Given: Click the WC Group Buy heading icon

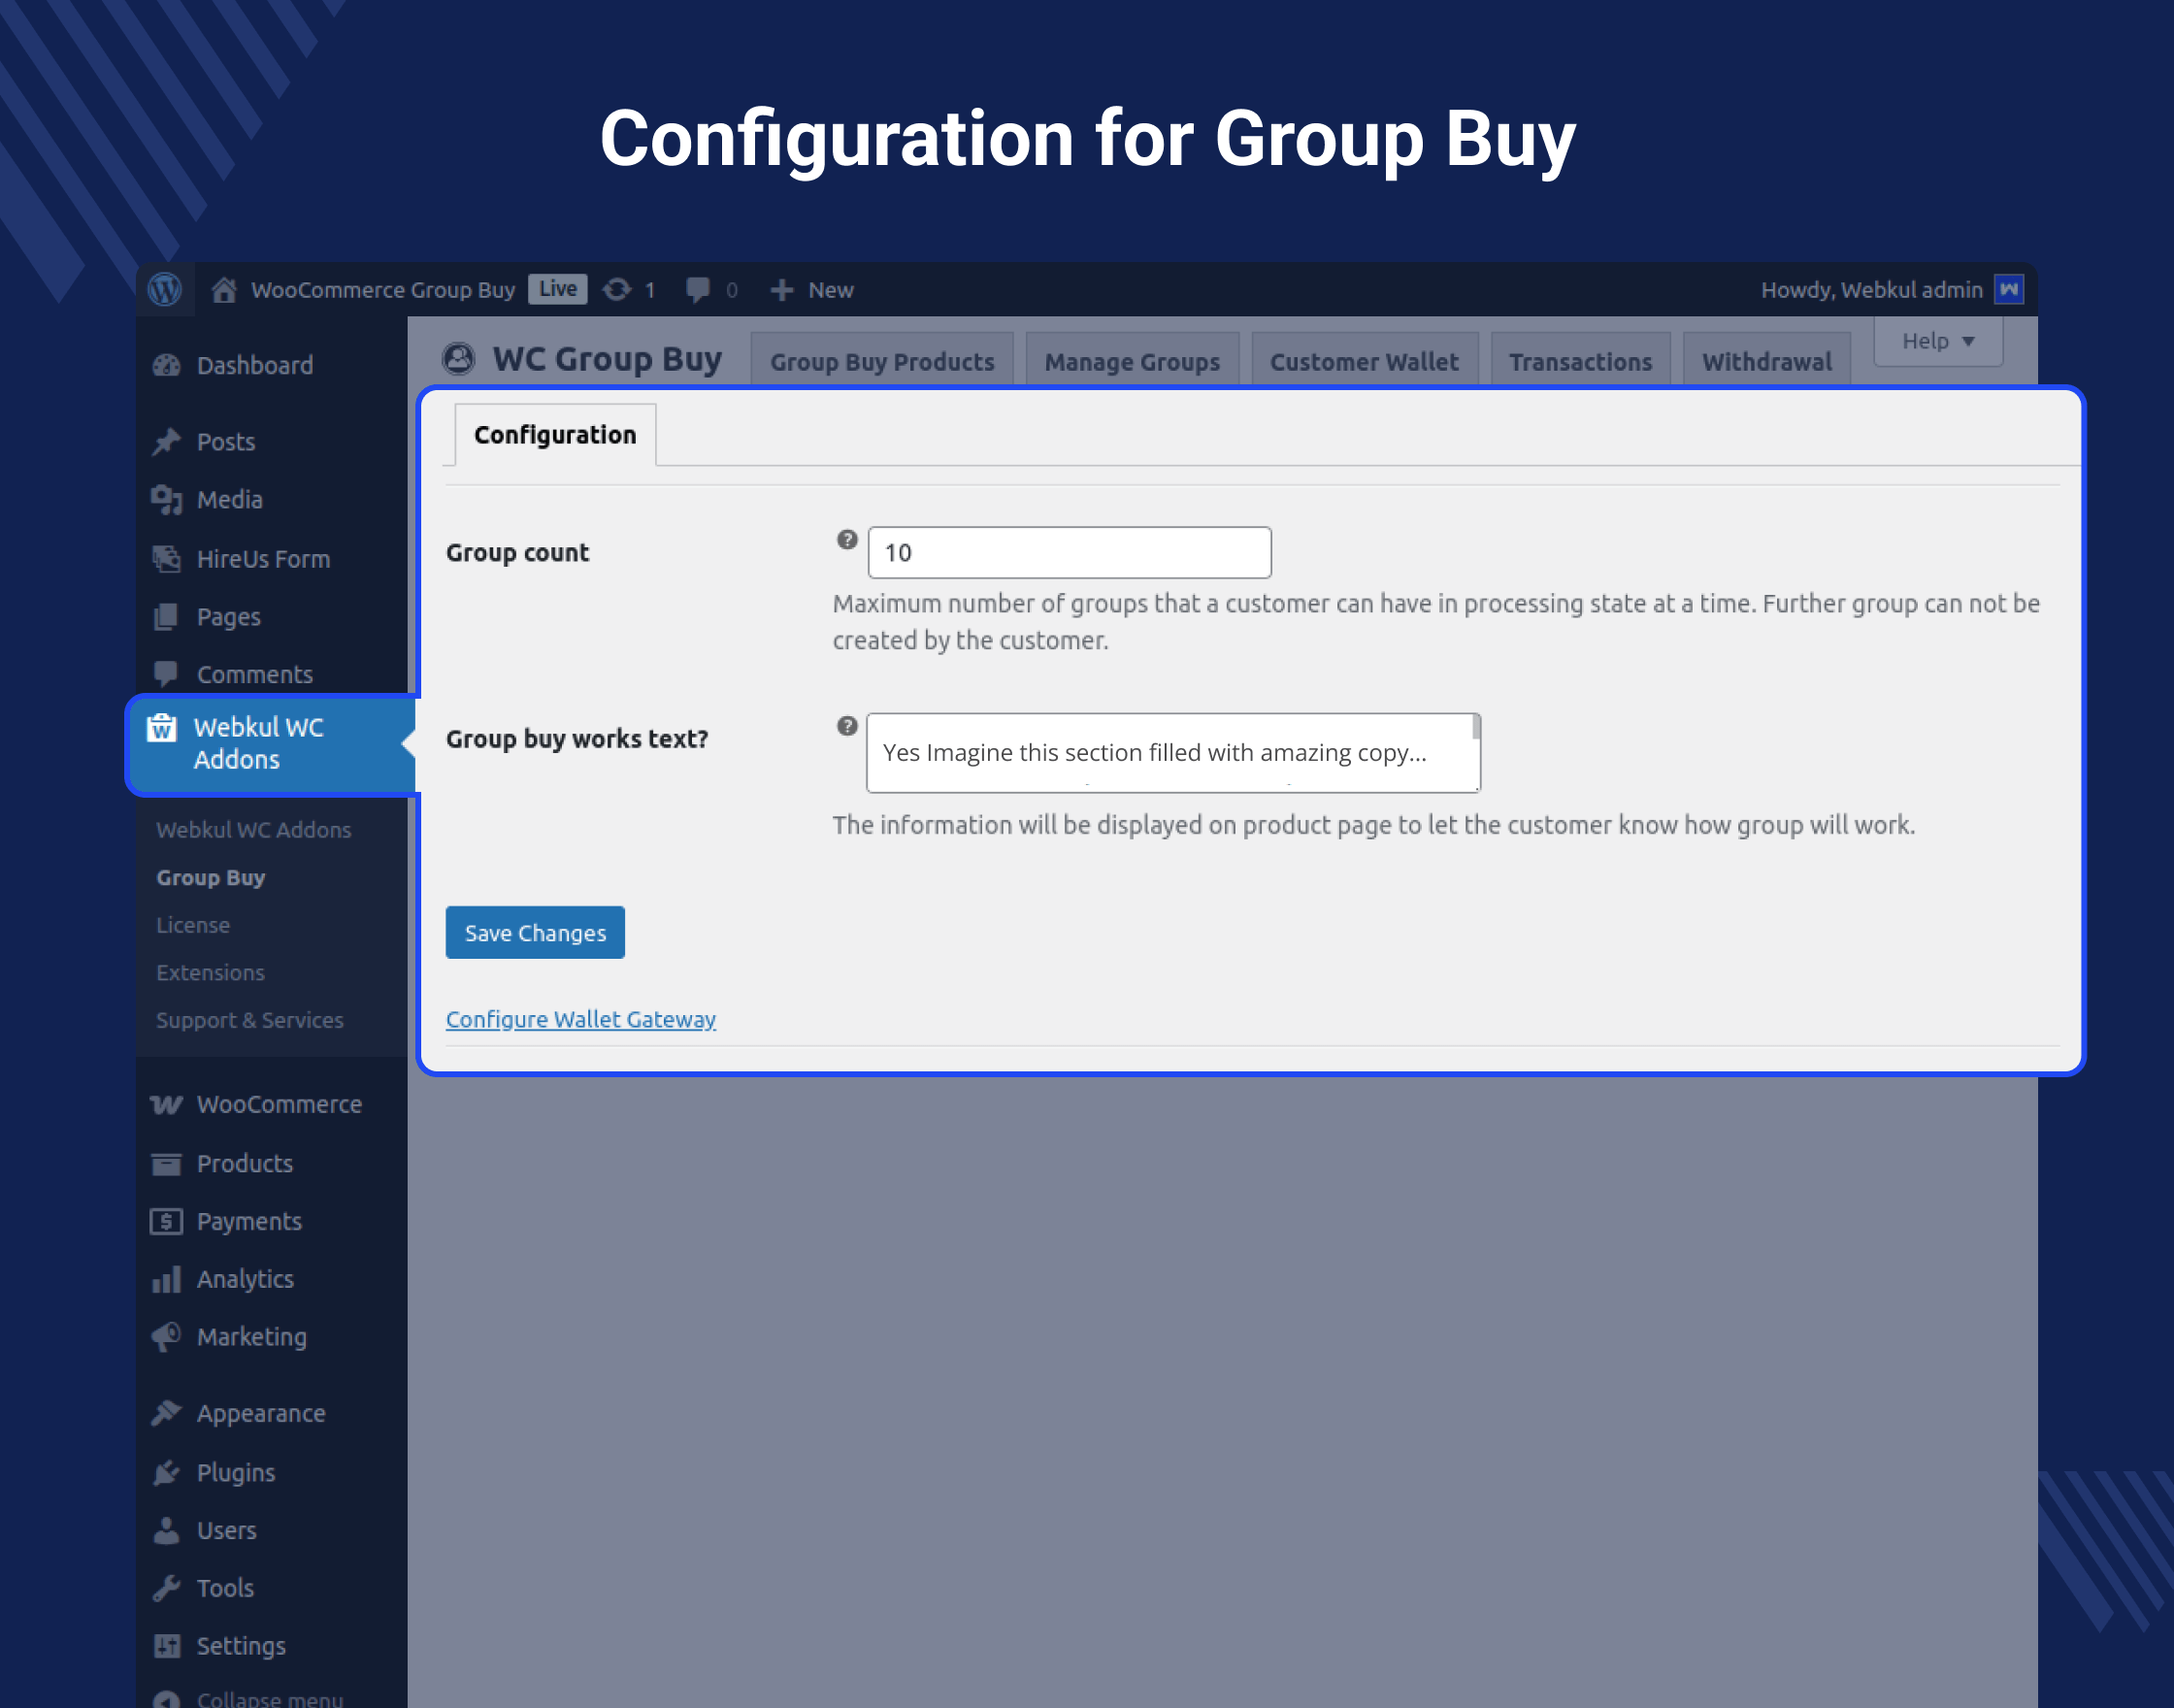Looking at the screenshot, I should (x=459, y=359).
